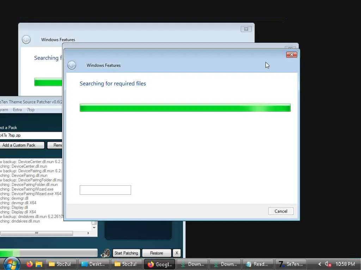Open the 7tsp menu in Theme Source Patcher
The width and height of the screenshot is (361, 270).
[x=30, y=110]
